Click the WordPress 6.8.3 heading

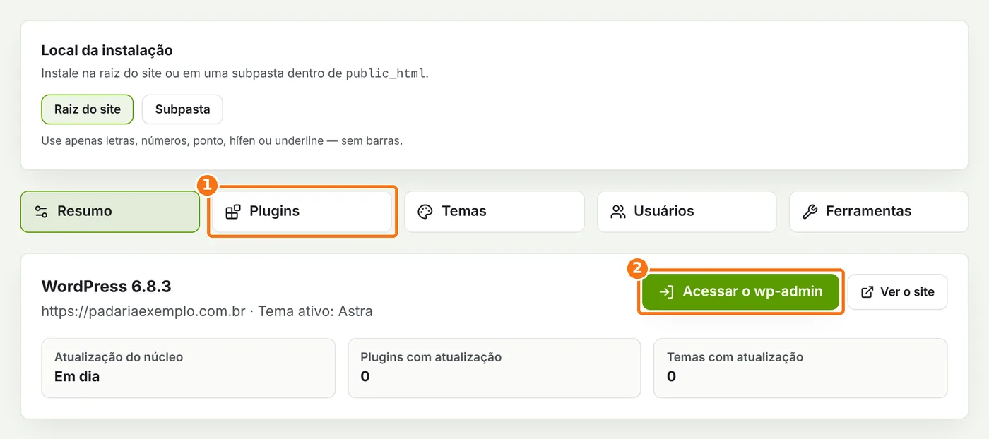[107, 287]
